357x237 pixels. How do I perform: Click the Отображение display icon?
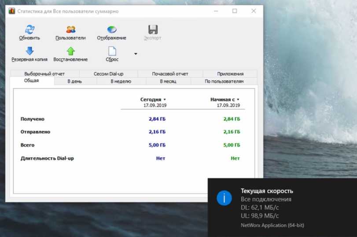[112, 30]
